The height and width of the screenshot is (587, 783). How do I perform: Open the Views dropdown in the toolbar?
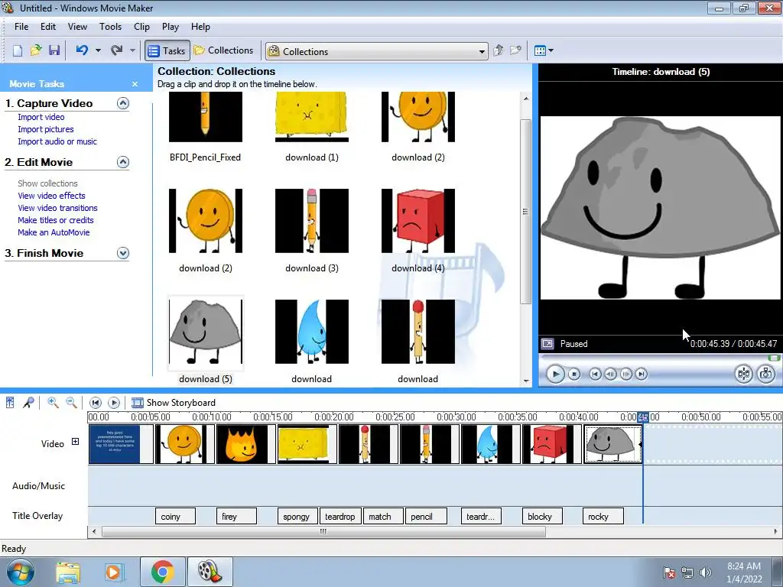(x=544, y=50)
